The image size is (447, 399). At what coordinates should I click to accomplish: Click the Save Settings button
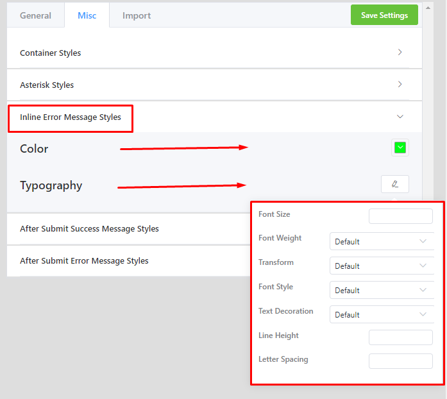(x=384, y=15)
